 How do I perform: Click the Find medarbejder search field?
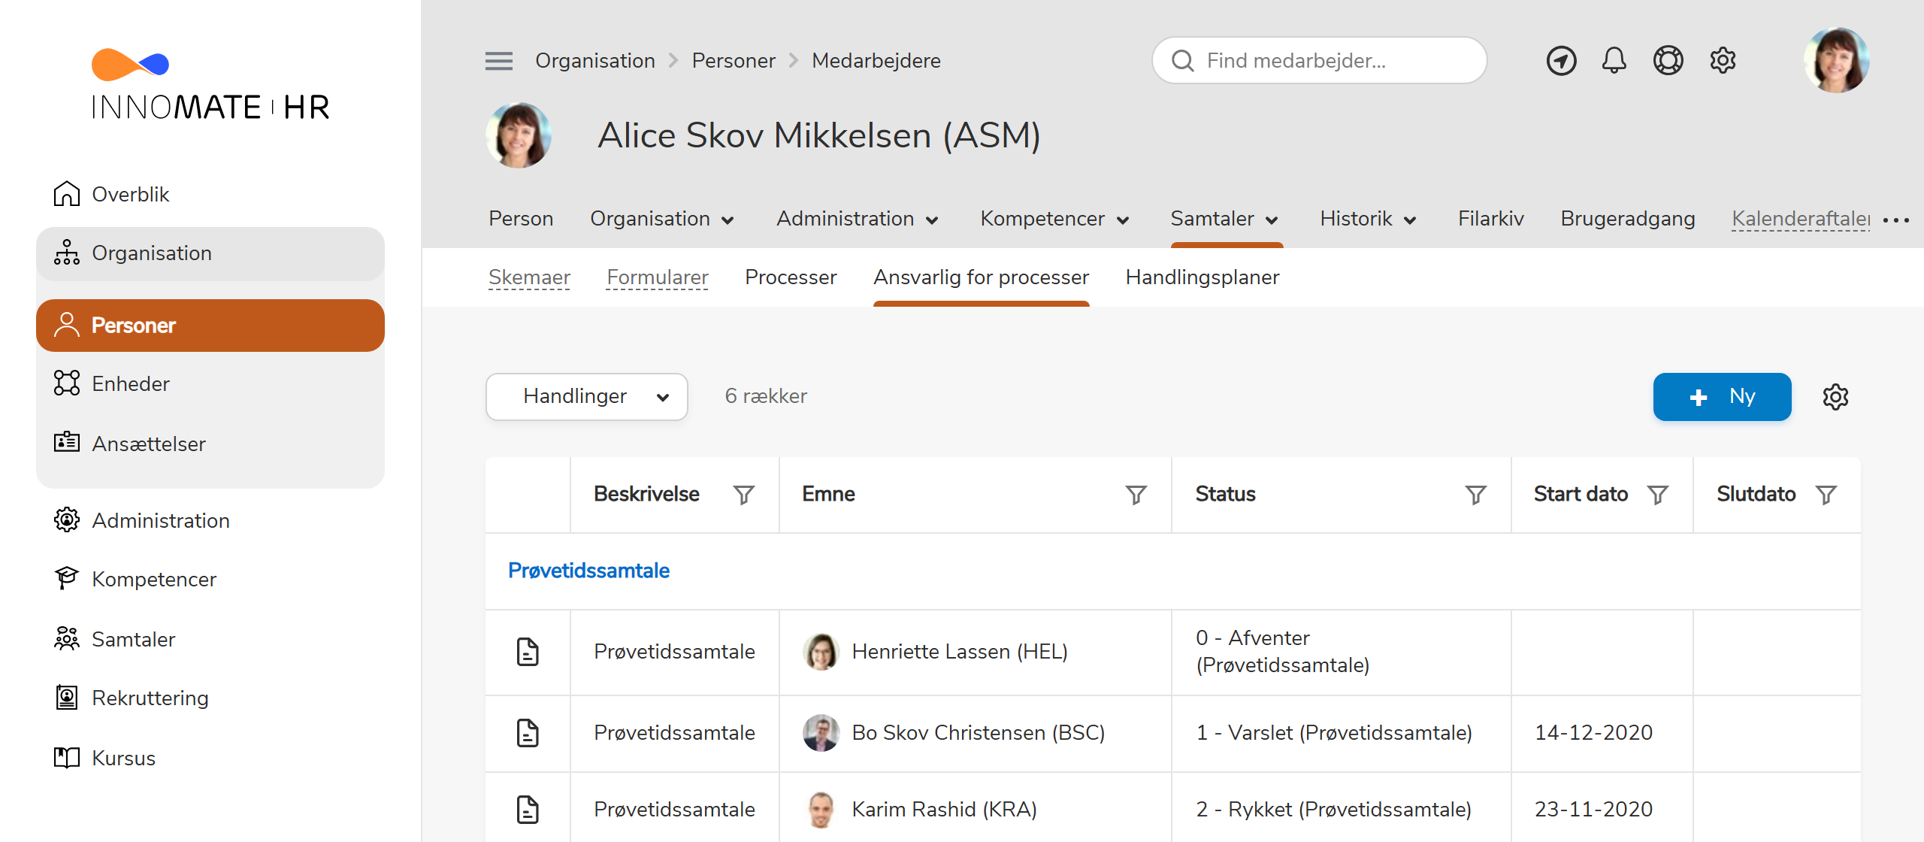click(x=1320, y=61)
